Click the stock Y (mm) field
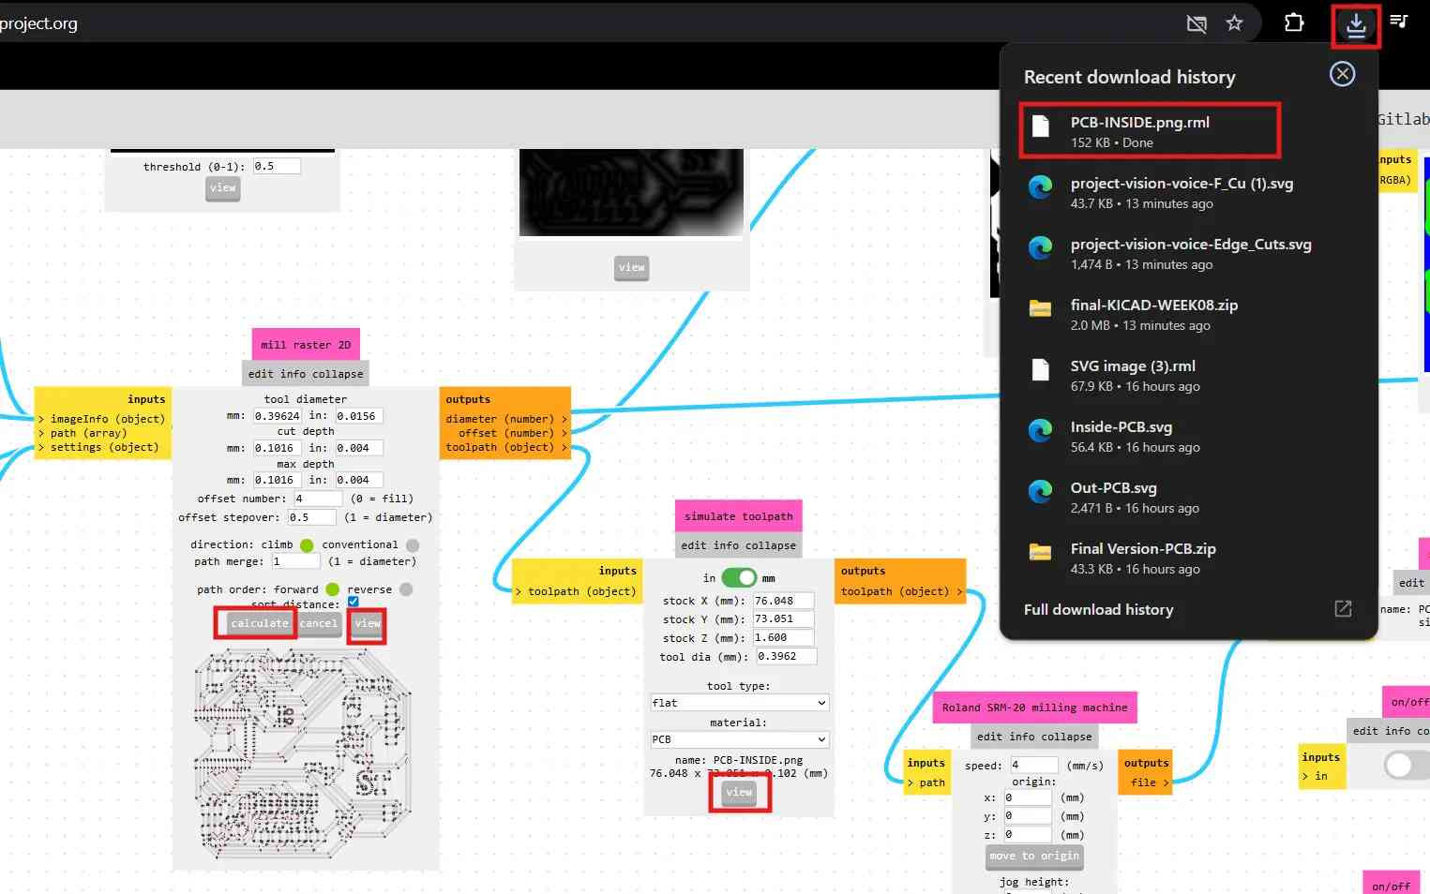This screenshot has height=894, width=1430. [783, 619]
